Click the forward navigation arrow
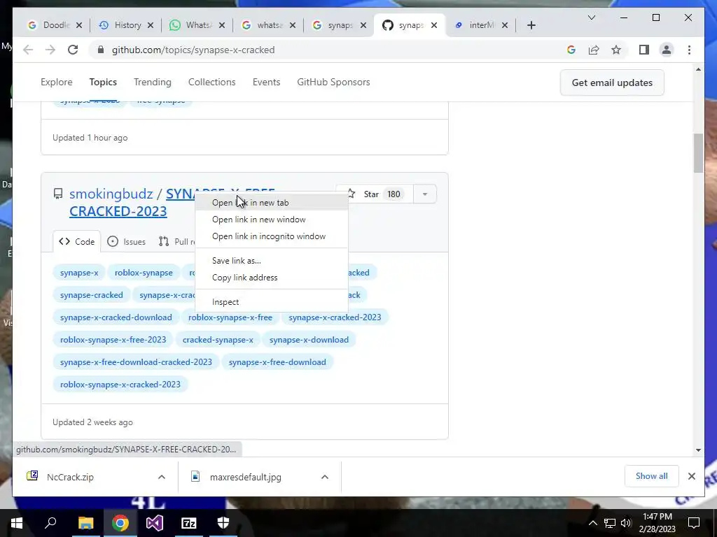The height and width of the screenshot is (537, 717). (50, 50)
